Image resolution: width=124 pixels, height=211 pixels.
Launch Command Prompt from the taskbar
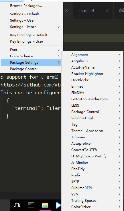click(31, 205)
